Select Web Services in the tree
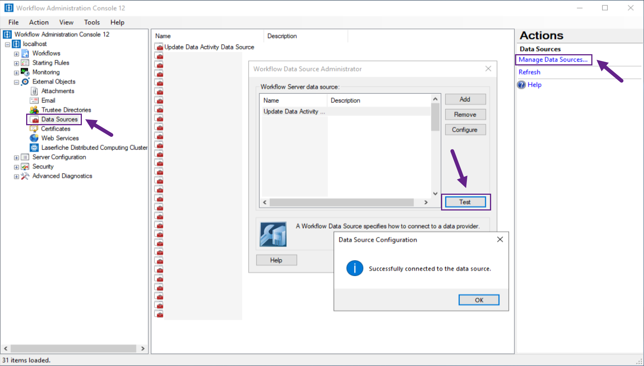 coord(60,138)
